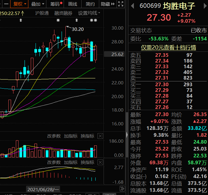
Task: Switch to 简约 simple view
Action: pos(90,4)
